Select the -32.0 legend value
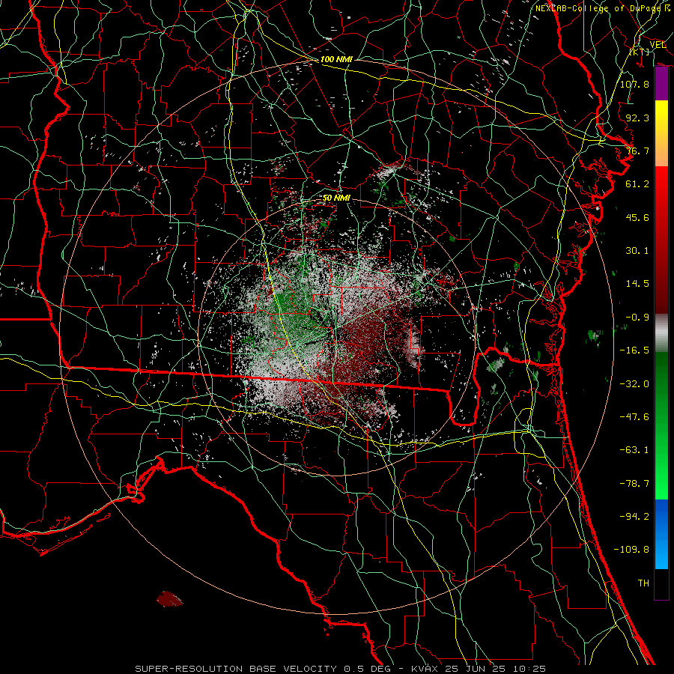The height and width of the screenshot is (674, 674). coord(634,384)
